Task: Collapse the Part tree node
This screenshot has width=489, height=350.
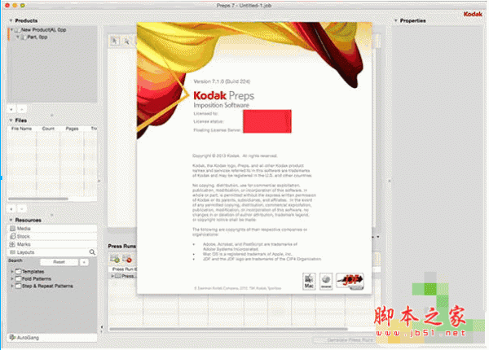Action: 18,37
